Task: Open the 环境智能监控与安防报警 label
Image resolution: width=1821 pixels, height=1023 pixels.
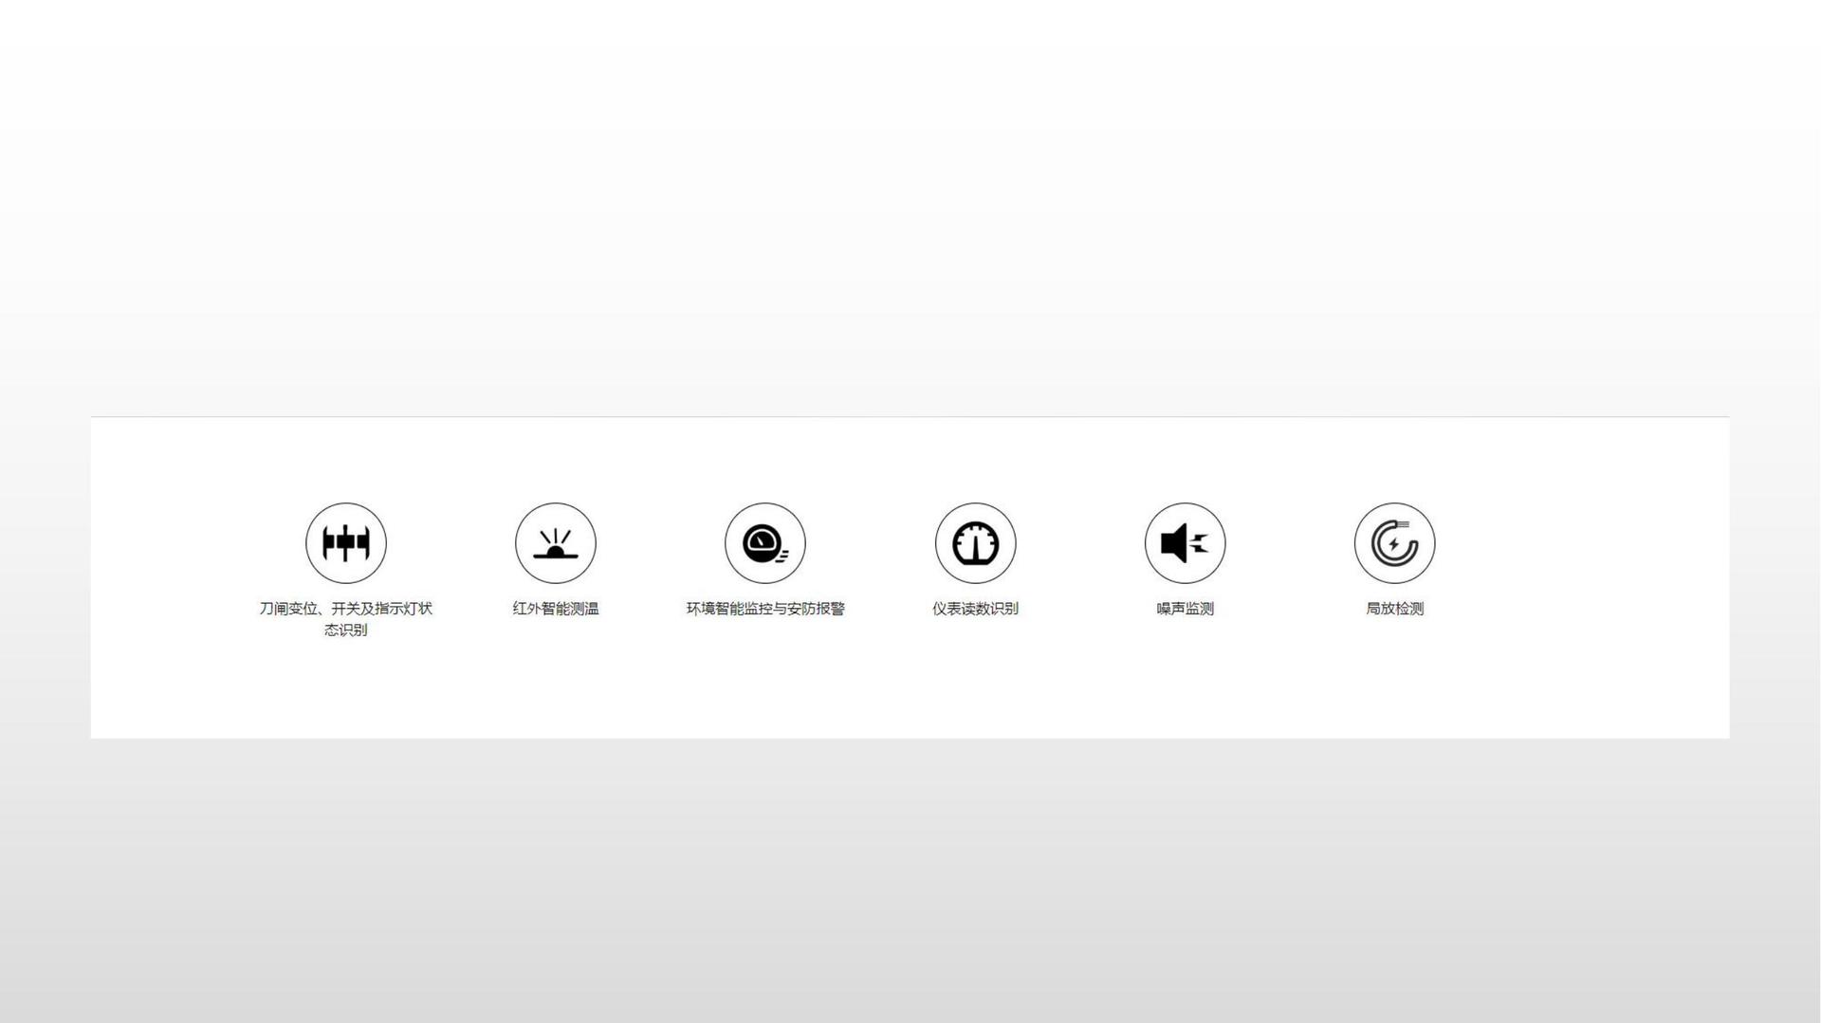Action: [x=765, y=609]
